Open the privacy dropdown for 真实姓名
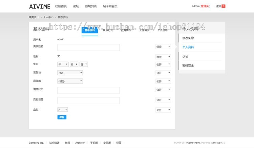Viewport: 254px width, 148px height. coord(163,47)
